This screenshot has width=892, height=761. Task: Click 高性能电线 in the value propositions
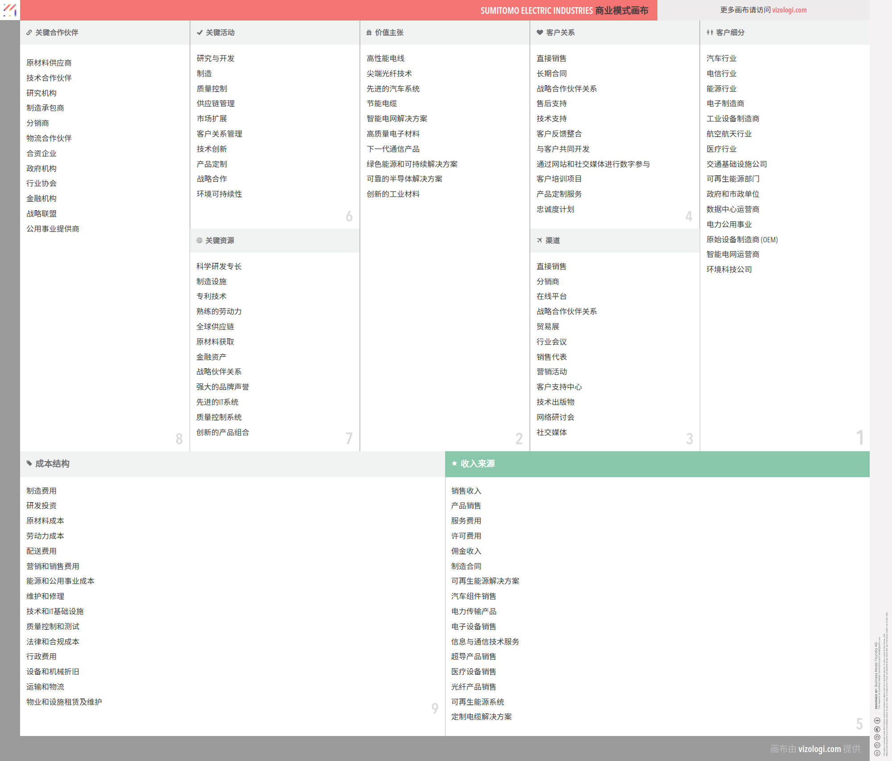point(385,58)
